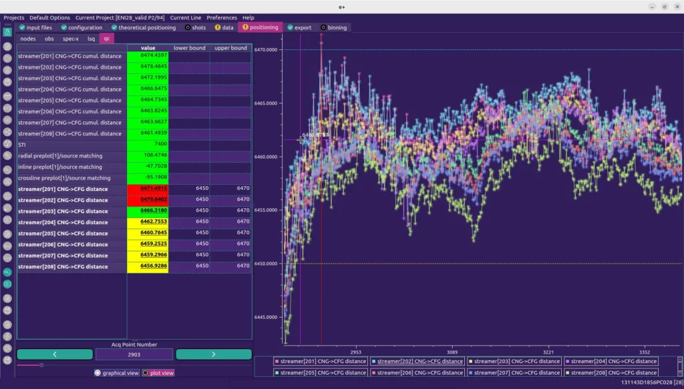Image resolution: width=684 pixels, height=389 pixels.
Task: Switch to the obs sub-tab
Action: coord(49,39)
